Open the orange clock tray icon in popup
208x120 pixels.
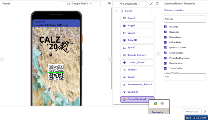tap(162, 104)
